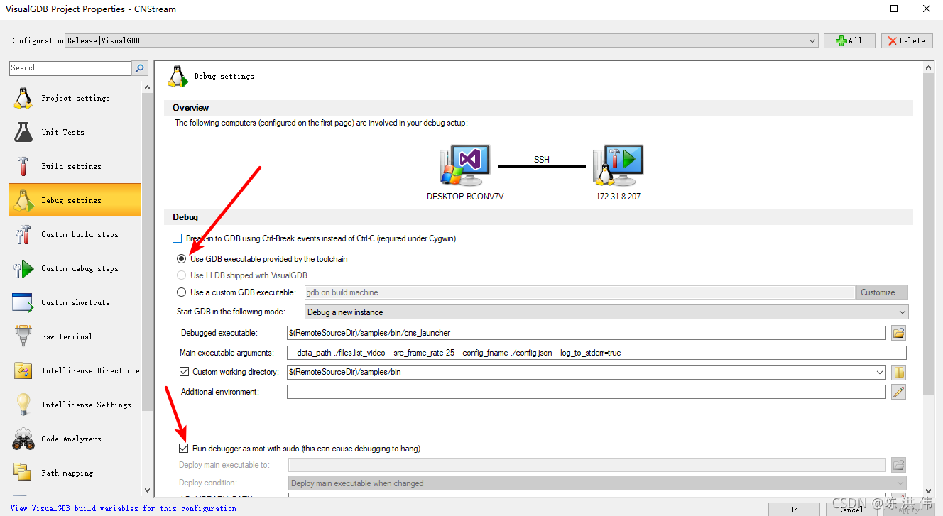943x516 pixels.
Task: Toggle Custom working directory checkbox
Action: coord(185,372)
